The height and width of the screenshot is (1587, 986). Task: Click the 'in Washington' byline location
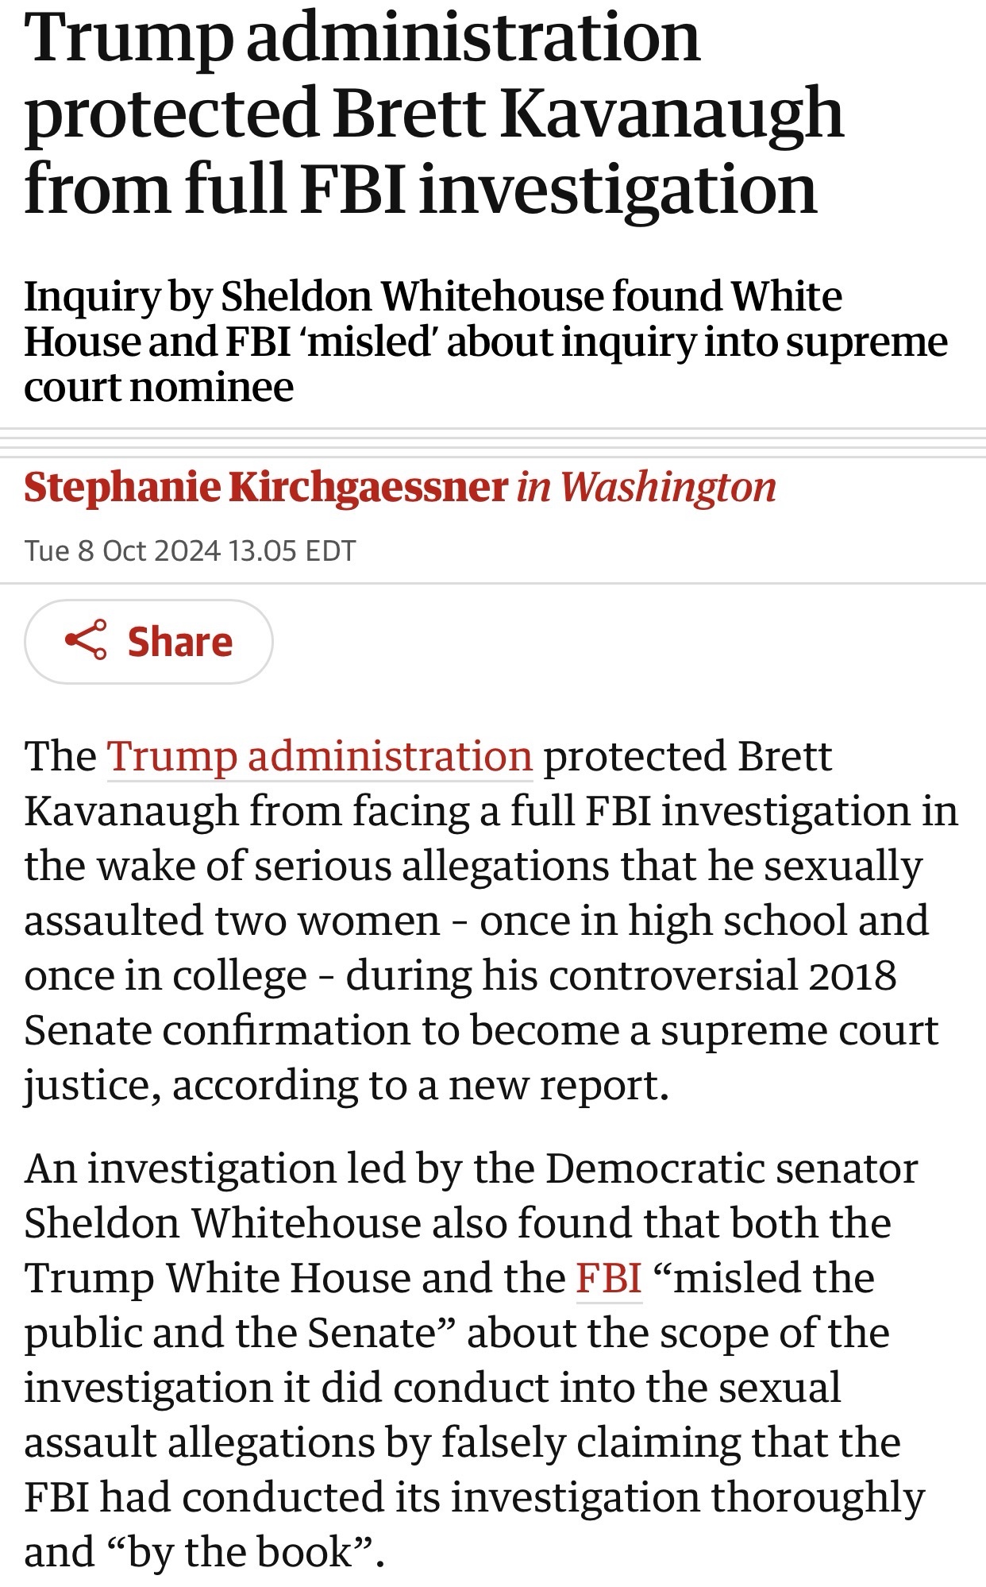pyautogui.click(x=646, y=487)
